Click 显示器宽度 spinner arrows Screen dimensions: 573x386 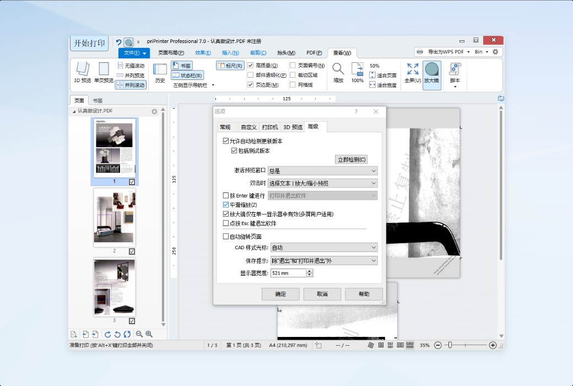point(310,273)
